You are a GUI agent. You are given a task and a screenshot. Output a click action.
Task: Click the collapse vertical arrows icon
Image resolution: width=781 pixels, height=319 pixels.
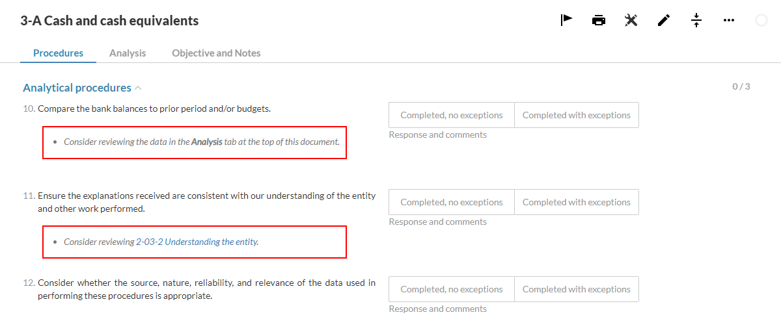click(696, 20)
